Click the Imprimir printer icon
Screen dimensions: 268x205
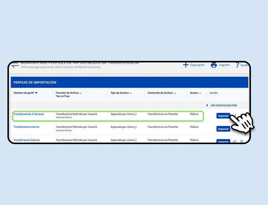point(214,65)
